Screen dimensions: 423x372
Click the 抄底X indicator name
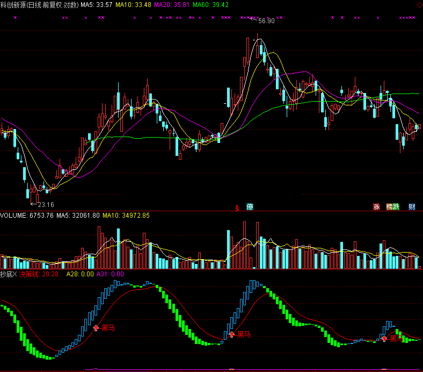pyautogui.click(x=9, y=275)
